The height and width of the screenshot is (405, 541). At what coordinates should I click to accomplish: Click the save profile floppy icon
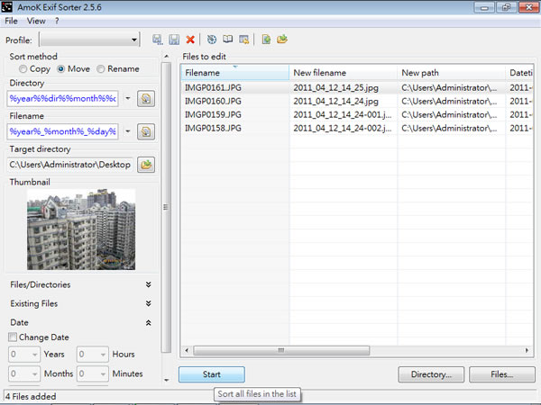(172, 40)
